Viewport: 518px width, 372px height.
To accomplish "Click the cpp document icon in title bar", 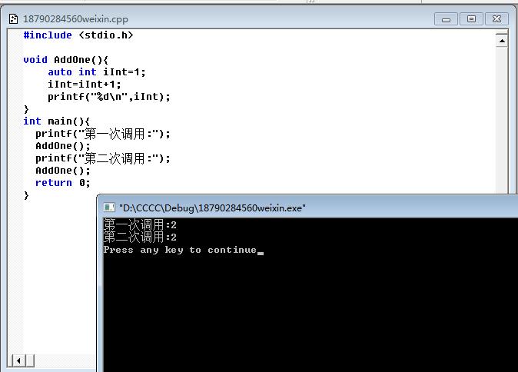I will (x=13, y=19).
